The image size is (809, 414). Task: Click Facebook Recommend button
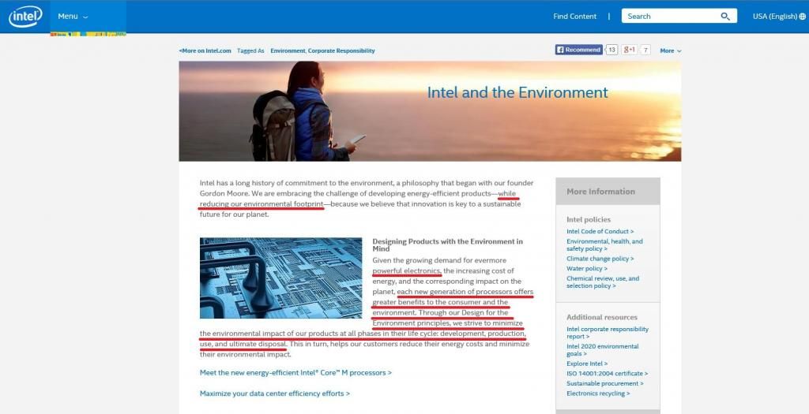(x=579, y=50)
